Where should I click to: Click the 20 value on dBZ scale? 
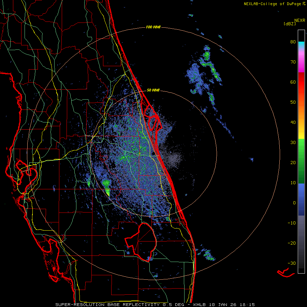tap(293, 163)
